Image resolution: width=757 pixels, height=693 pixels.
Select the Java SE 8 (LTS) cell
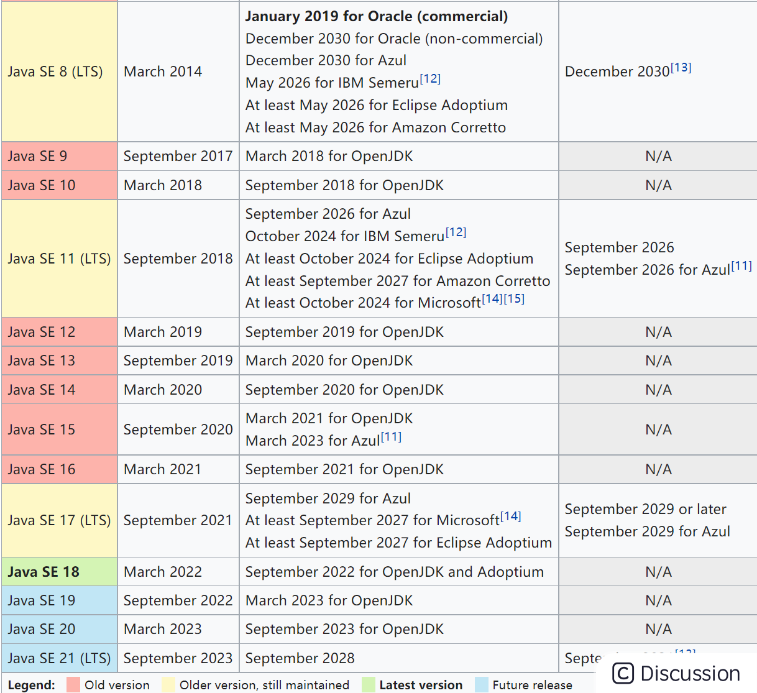coord(60,71)
